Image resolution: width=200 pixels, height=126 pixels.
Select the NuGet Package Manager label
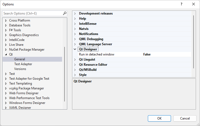point(27,50)
